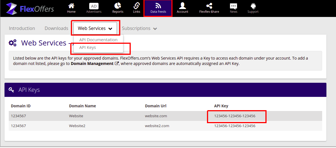Click the FlexOffers logo
The width and height of the screenshot is (336, 148).
click(30, 8)
